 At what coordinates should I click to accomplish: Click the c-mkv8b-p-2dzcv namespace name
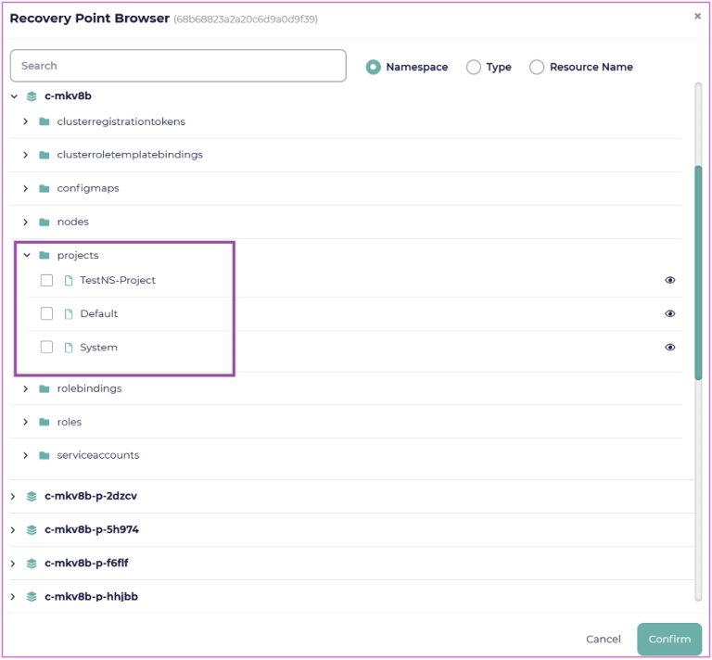pyautogui.click(x=91, y=496)
